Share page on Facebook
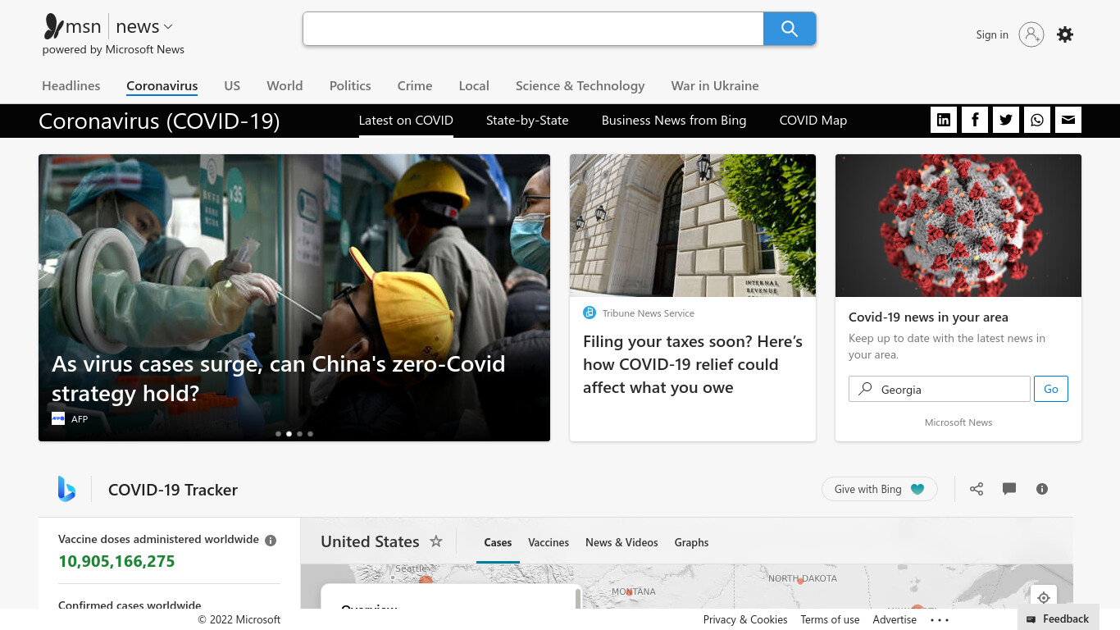This screenshot has height=630, width=1120. (975, 120)
